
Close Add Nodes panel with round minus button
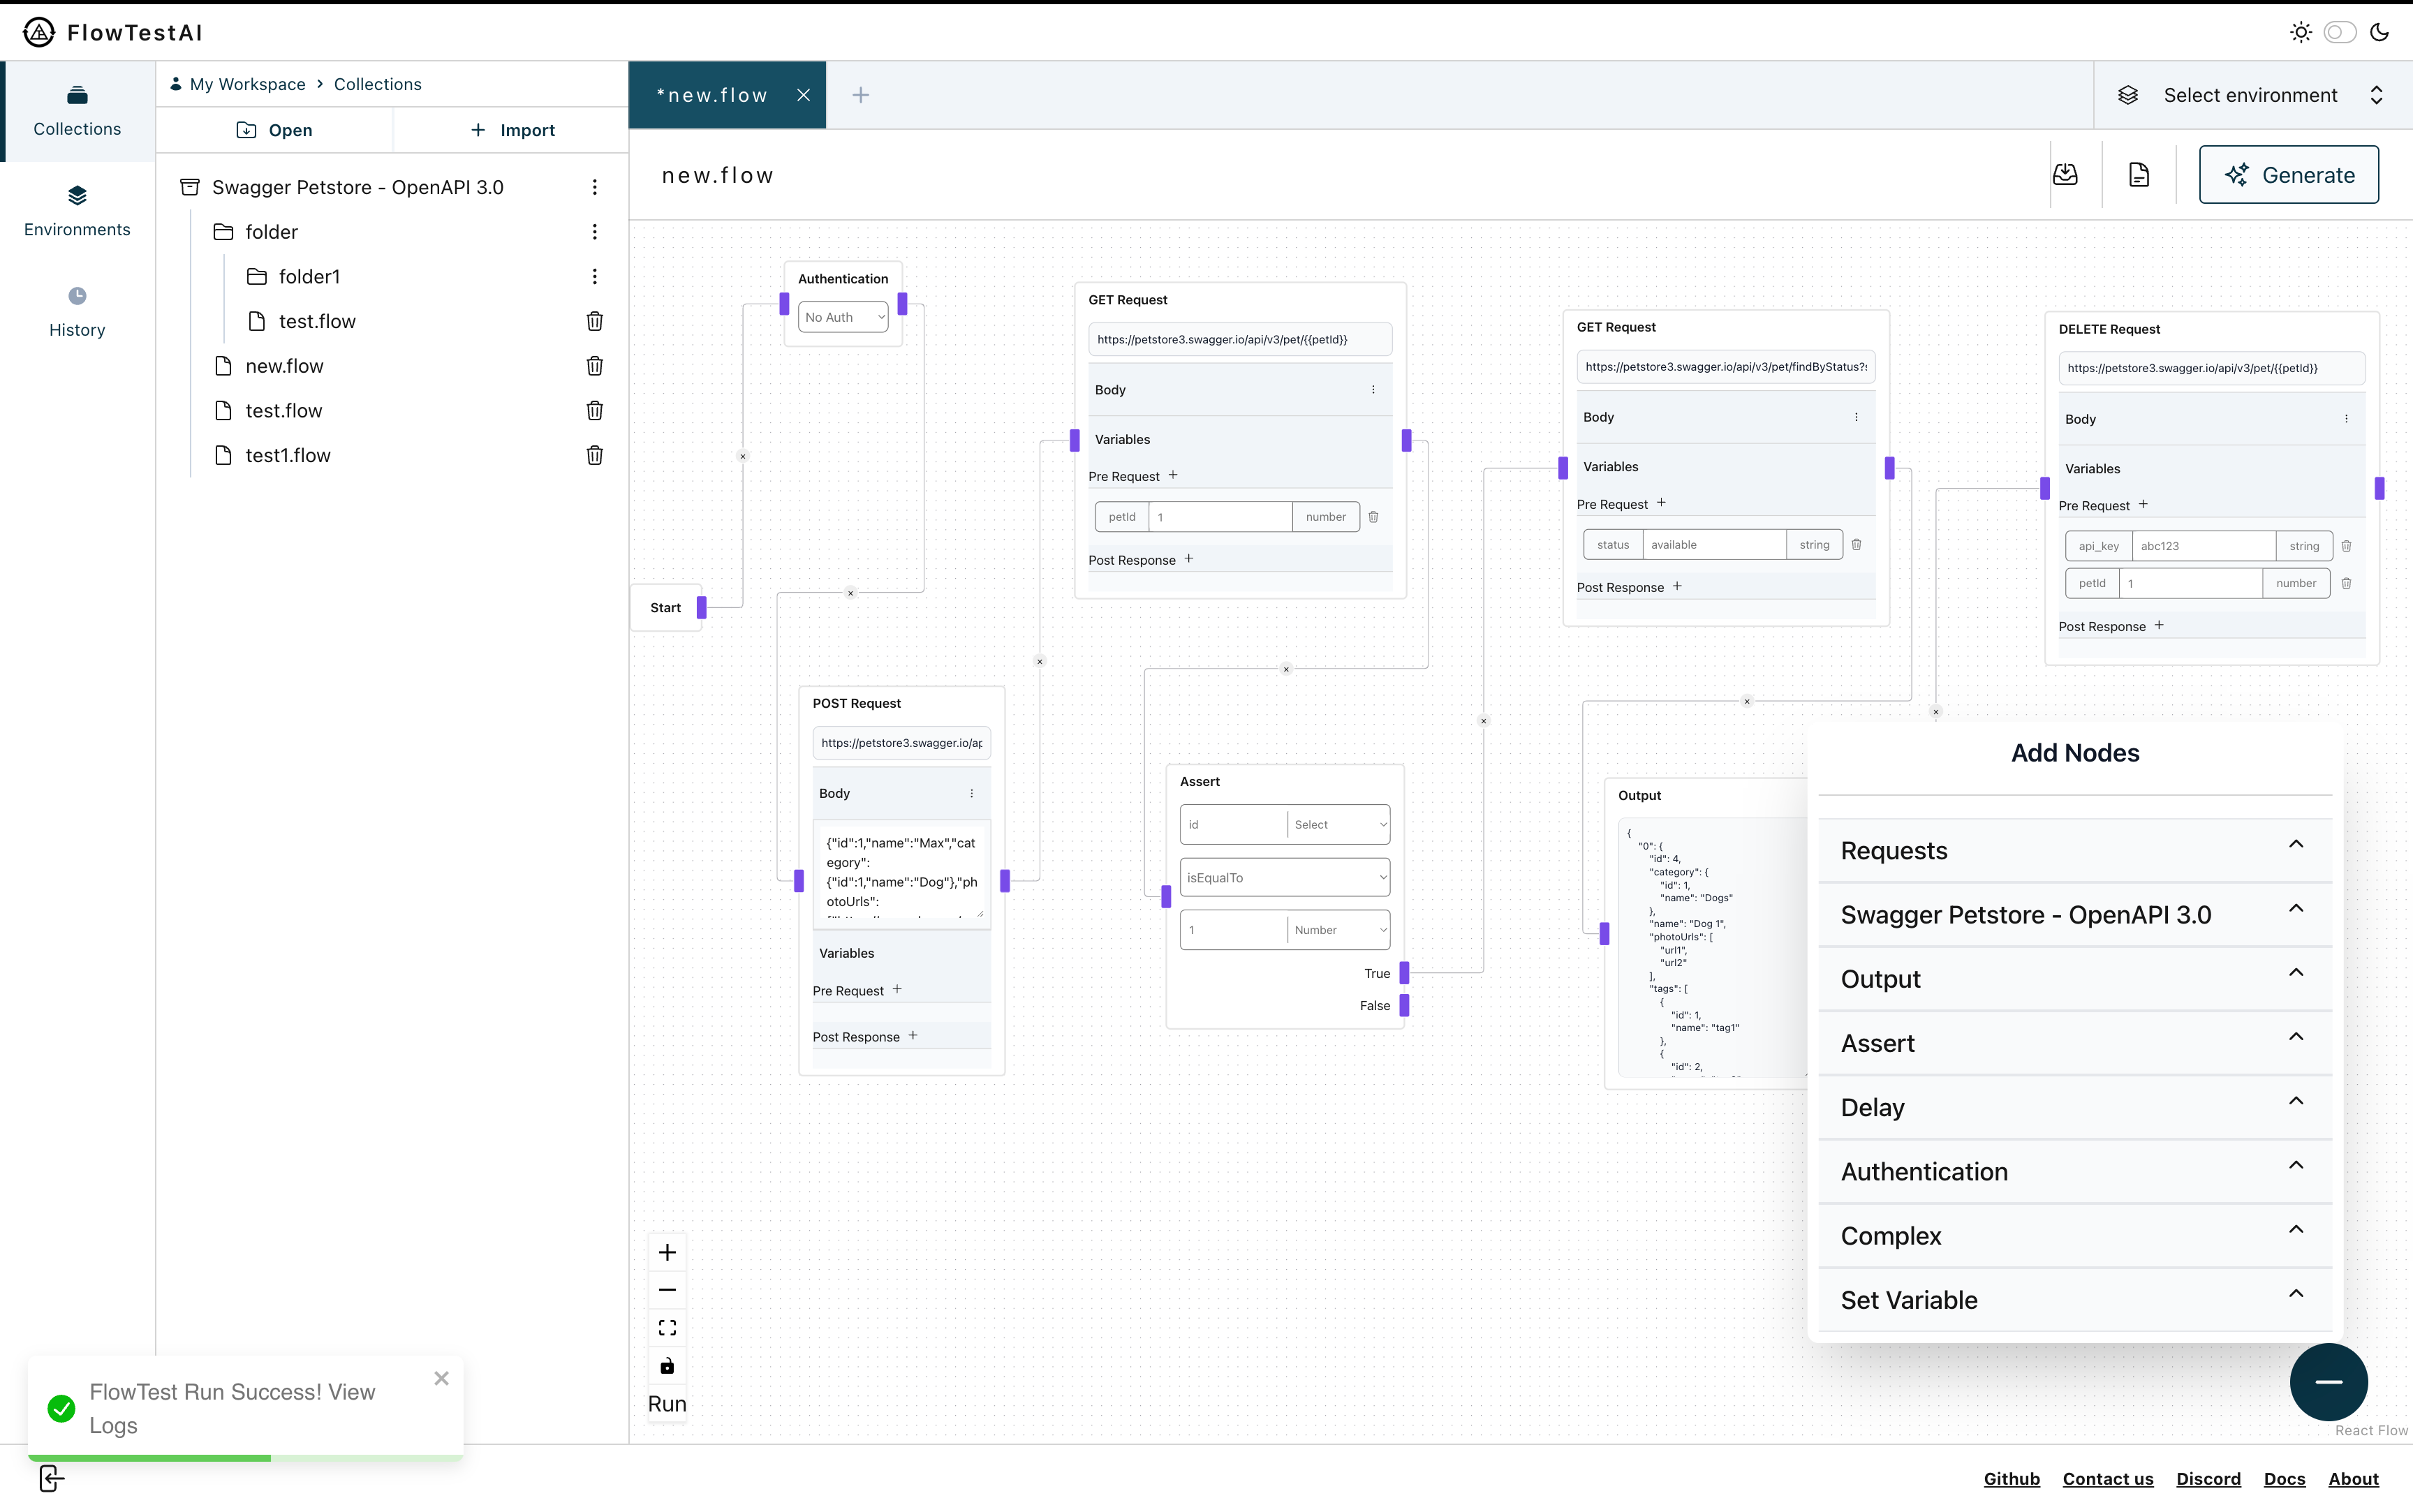2329,1382
